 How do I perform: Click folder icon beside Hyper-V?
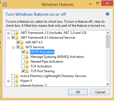(17, 81)
